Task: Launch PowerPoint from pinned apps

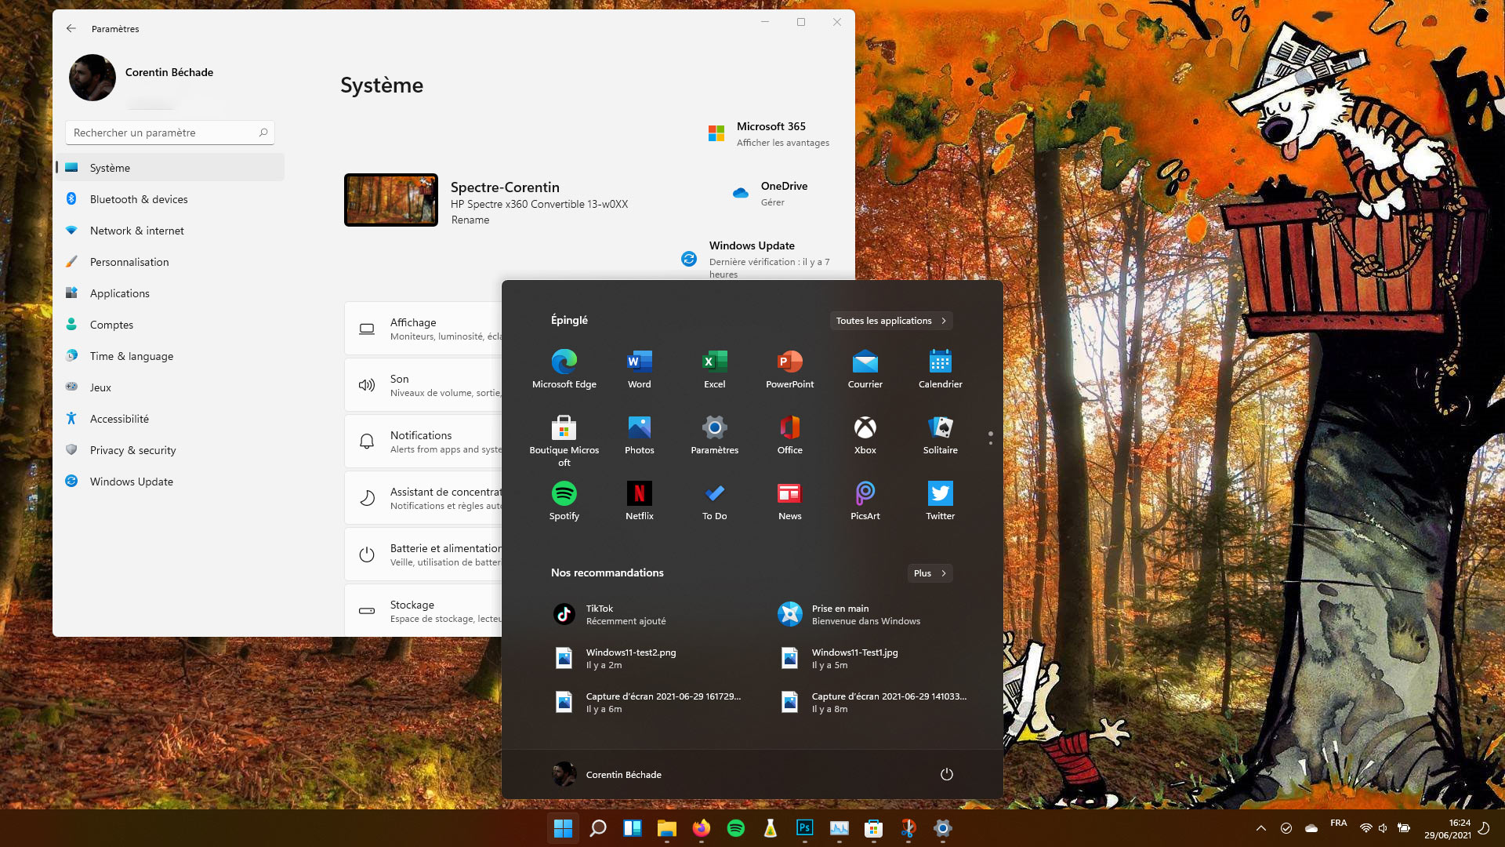Action: [x=789, y=369]
